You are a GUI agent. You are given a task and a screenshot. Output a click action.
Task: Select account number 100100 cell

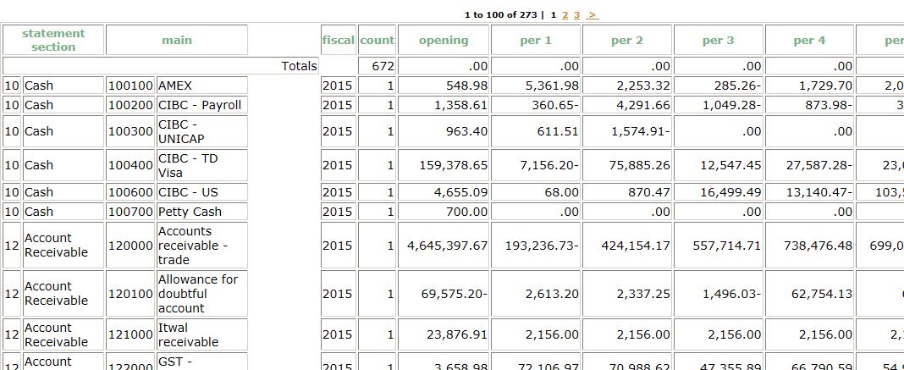click(x=131, y=86)
